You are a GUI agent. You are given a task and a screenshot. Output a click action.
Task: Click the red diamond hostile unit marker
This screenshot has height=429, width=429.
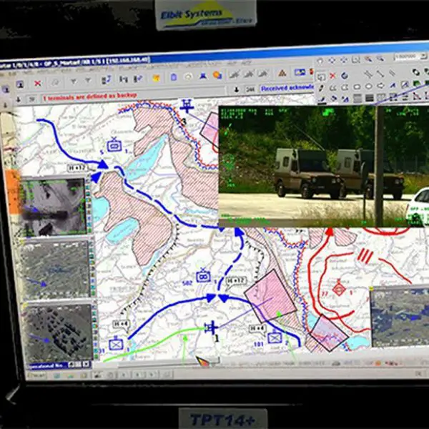(x=338, y=290)
